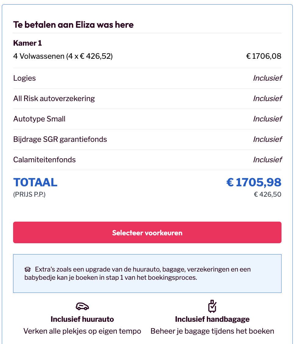Click Verken alle plekjes op eigen tempo text

click(82, 331)
